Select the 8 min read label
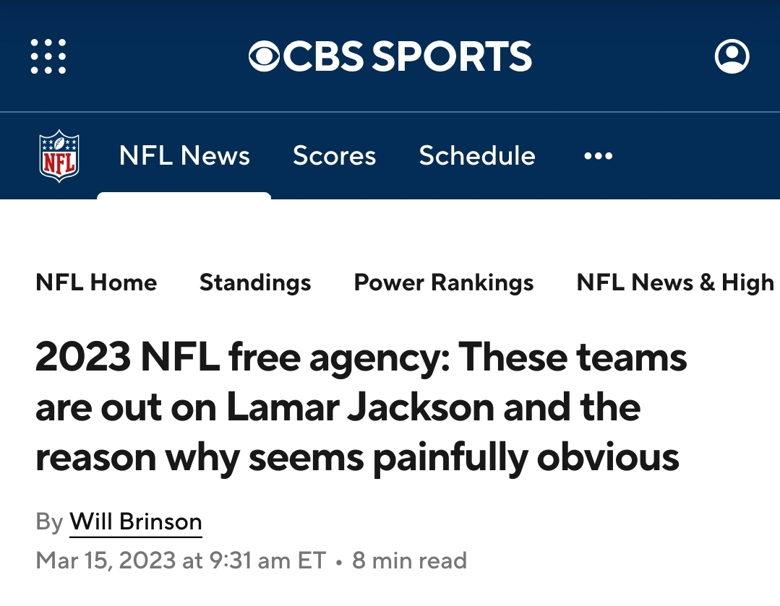 click(x=409, y=560)
